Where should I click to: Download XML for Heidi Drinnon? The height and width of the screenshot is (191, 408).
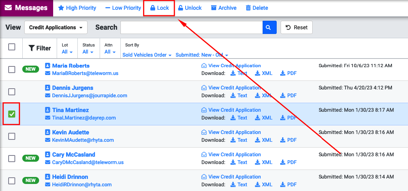pyautogui.click(x=263, y=185)
